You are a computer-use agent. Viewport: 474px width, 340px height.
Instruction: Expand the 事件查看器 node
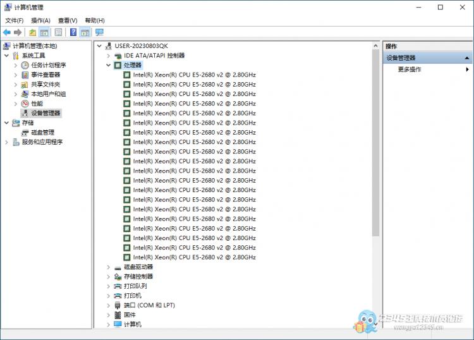pos(16,75)
